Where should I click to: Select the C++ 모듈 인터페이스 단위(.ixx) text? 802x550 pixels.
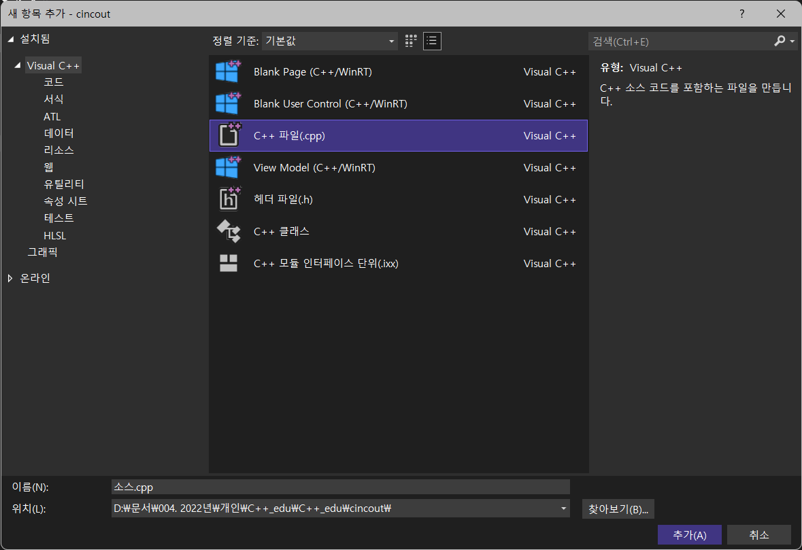(326, 263)
